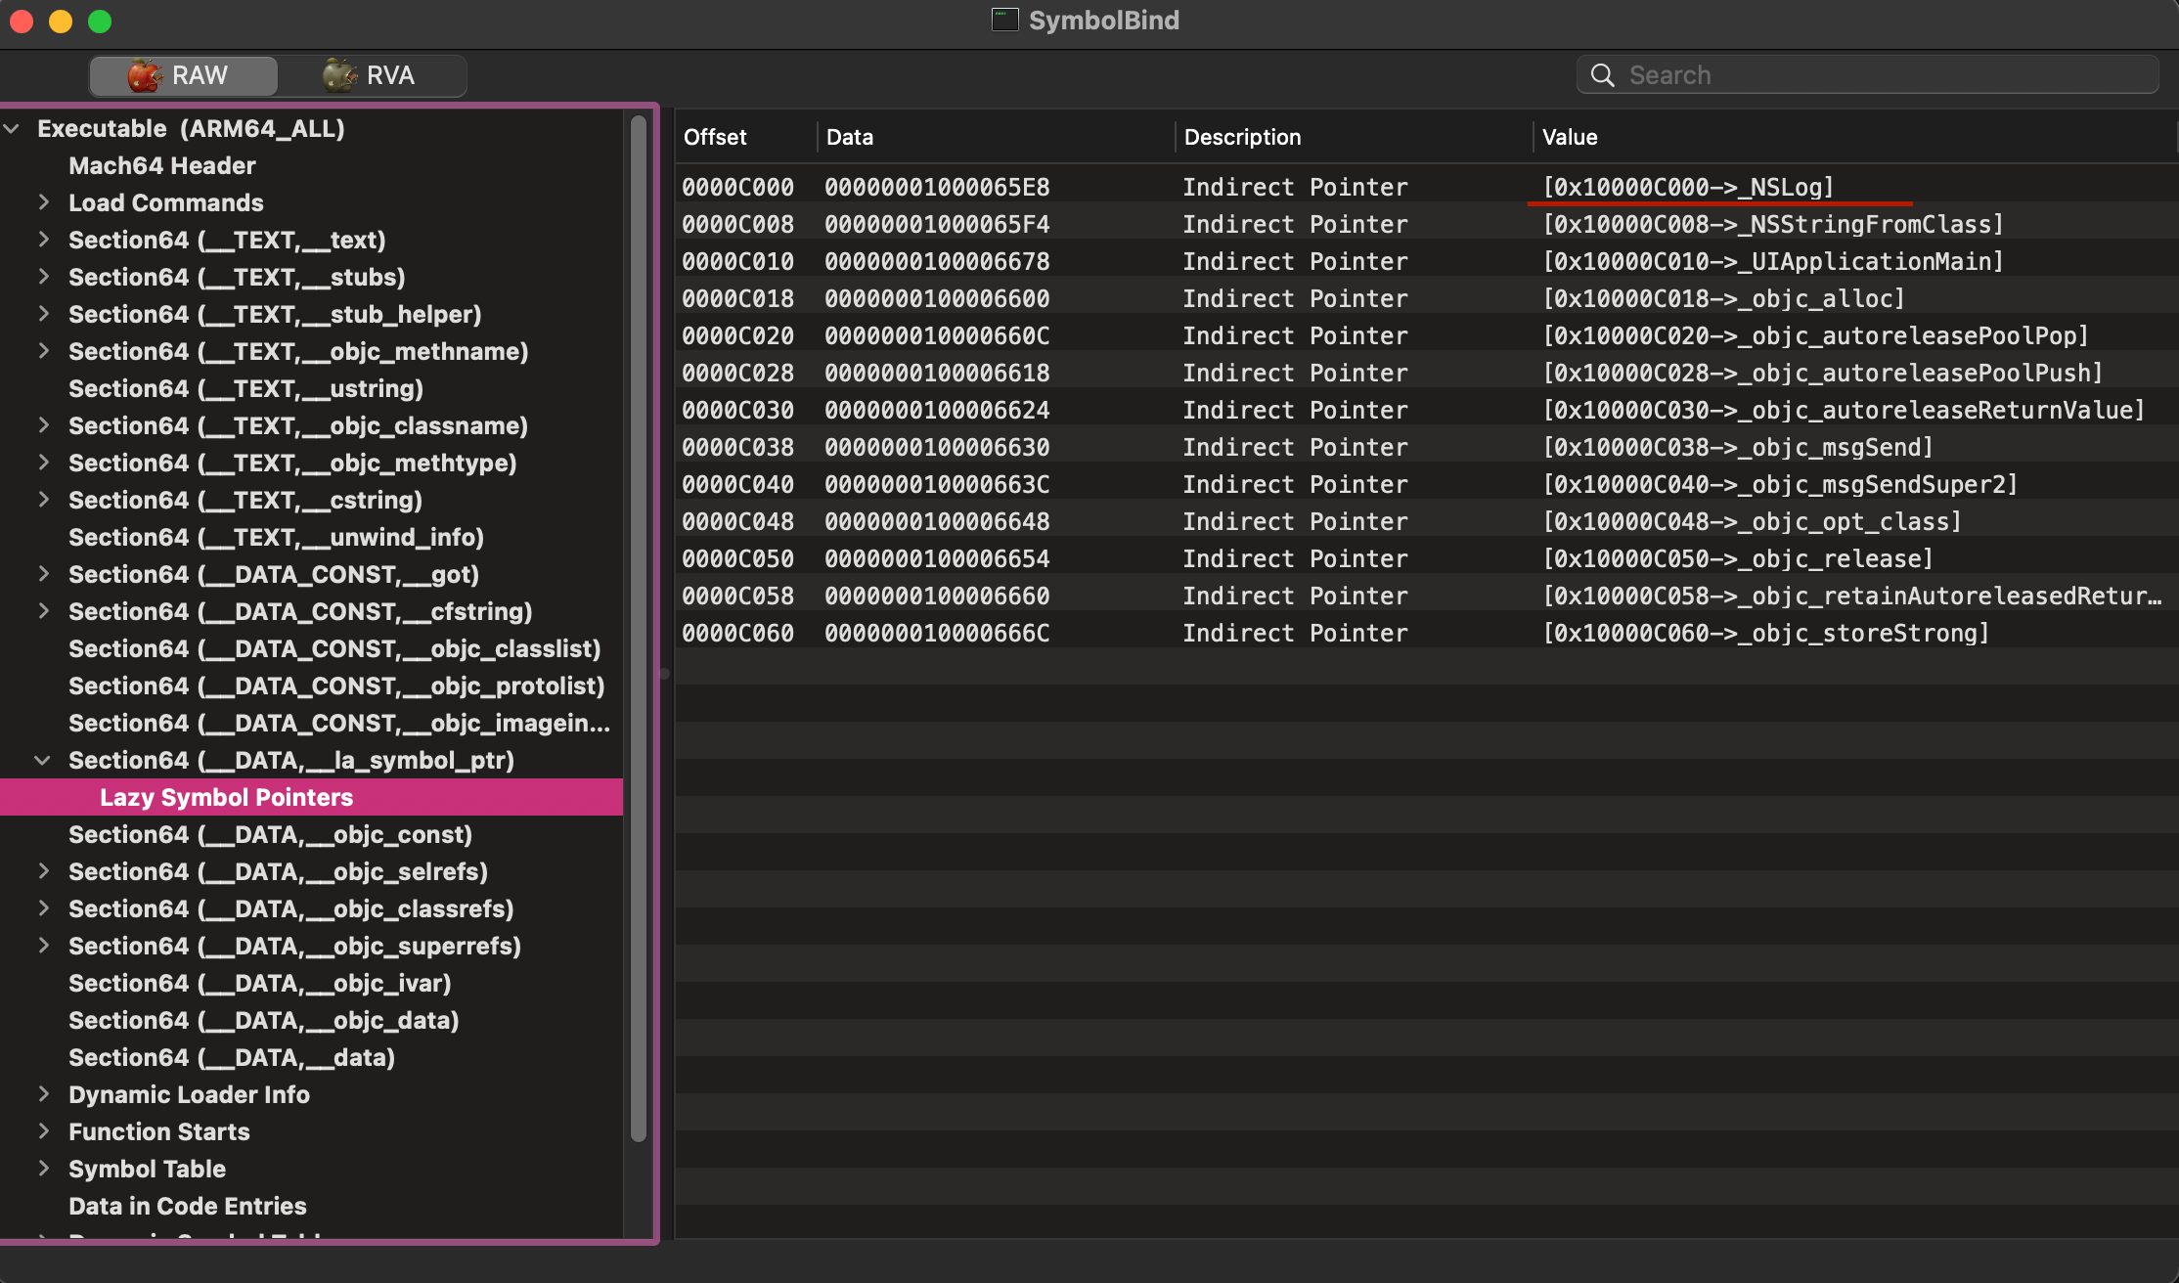Screen dimensions: 2179x1283
Task: Expand Section64 (__TEXT,__stubs)
Action: click(43, 277)
